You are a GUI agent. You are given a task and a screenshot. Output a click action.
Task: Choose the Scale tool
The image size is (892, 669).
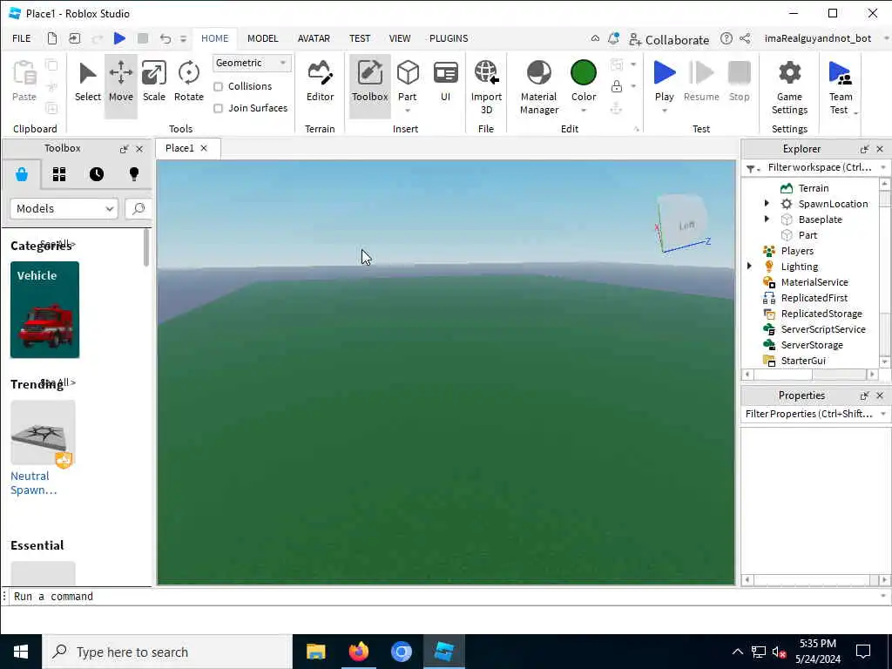click(153, 83)
